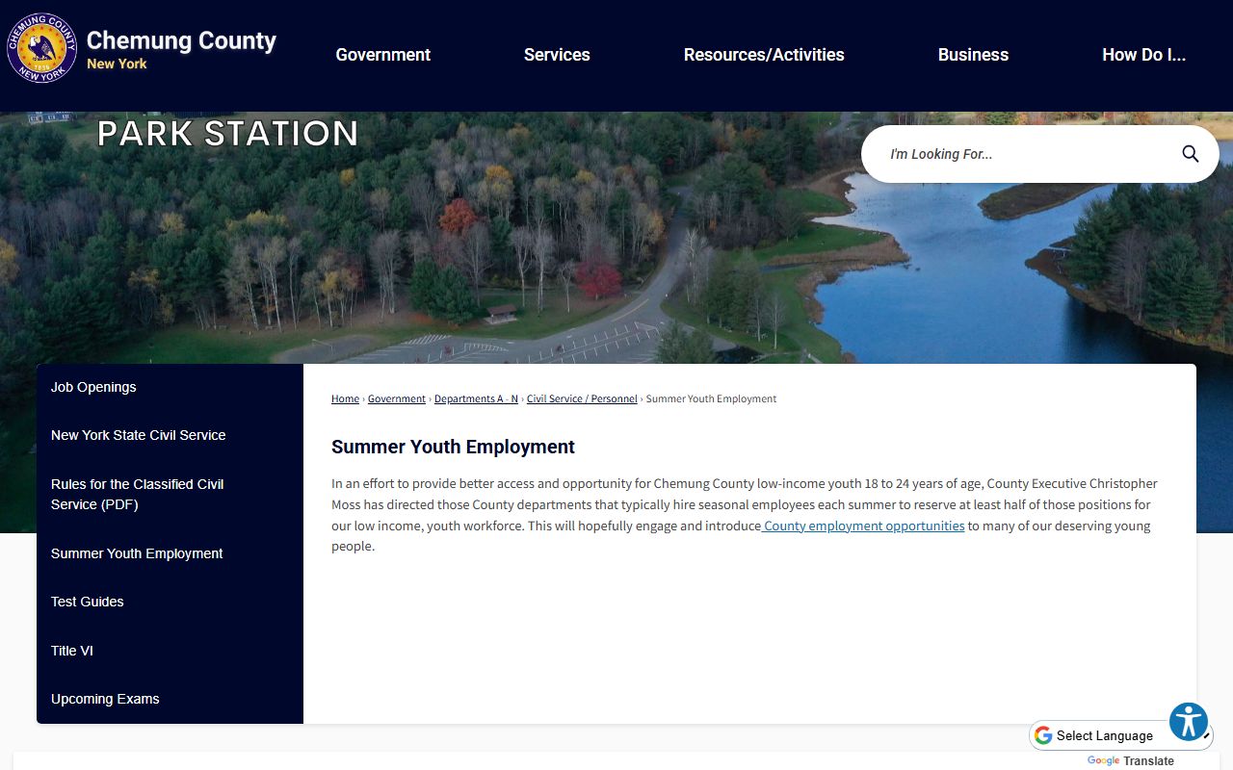Open the Select Language dropdown
Viewport: 1233px width, 770px height.
click(x=1121, y=735)
